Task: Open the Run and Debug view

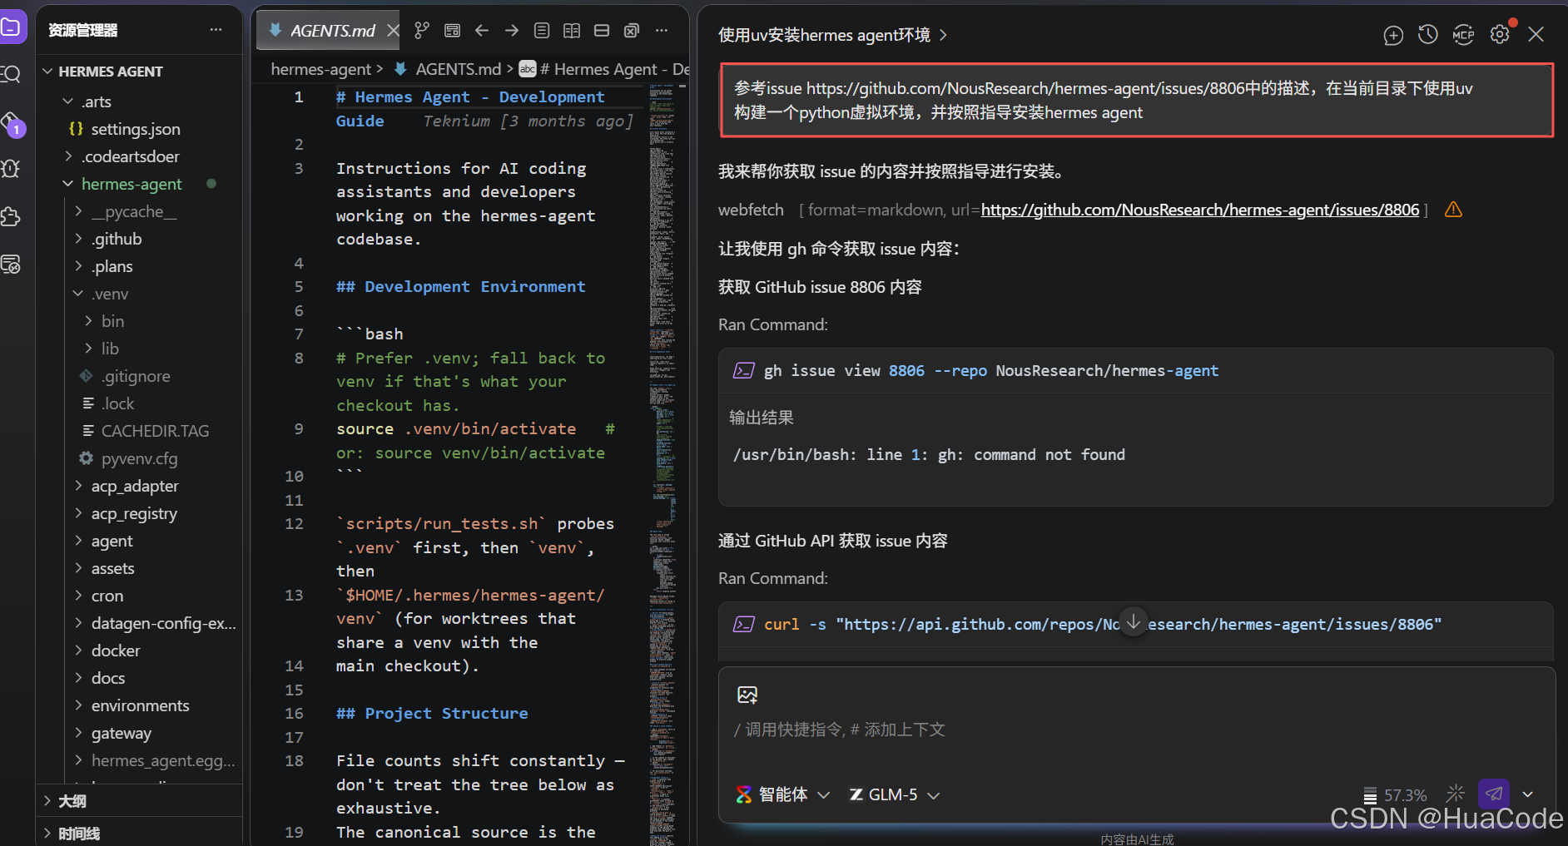Action: click(12, 169)
